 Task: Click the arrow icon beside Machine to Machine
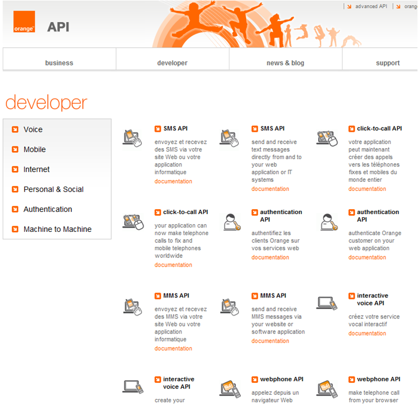tap(15, 229)
